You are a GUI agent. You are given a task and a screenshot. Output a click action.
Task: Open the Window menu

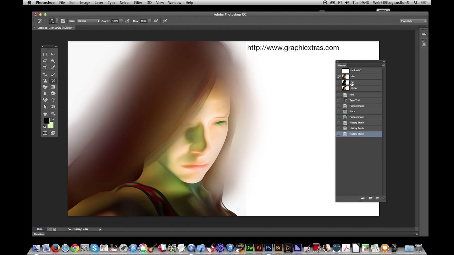(x=175, y=2)
